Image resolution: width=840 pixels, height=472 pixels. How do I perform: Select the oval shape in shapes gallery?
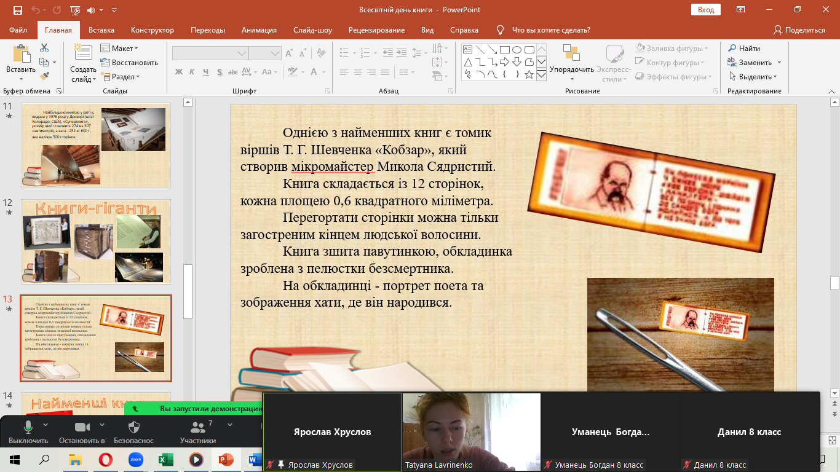tap(517, 50)
